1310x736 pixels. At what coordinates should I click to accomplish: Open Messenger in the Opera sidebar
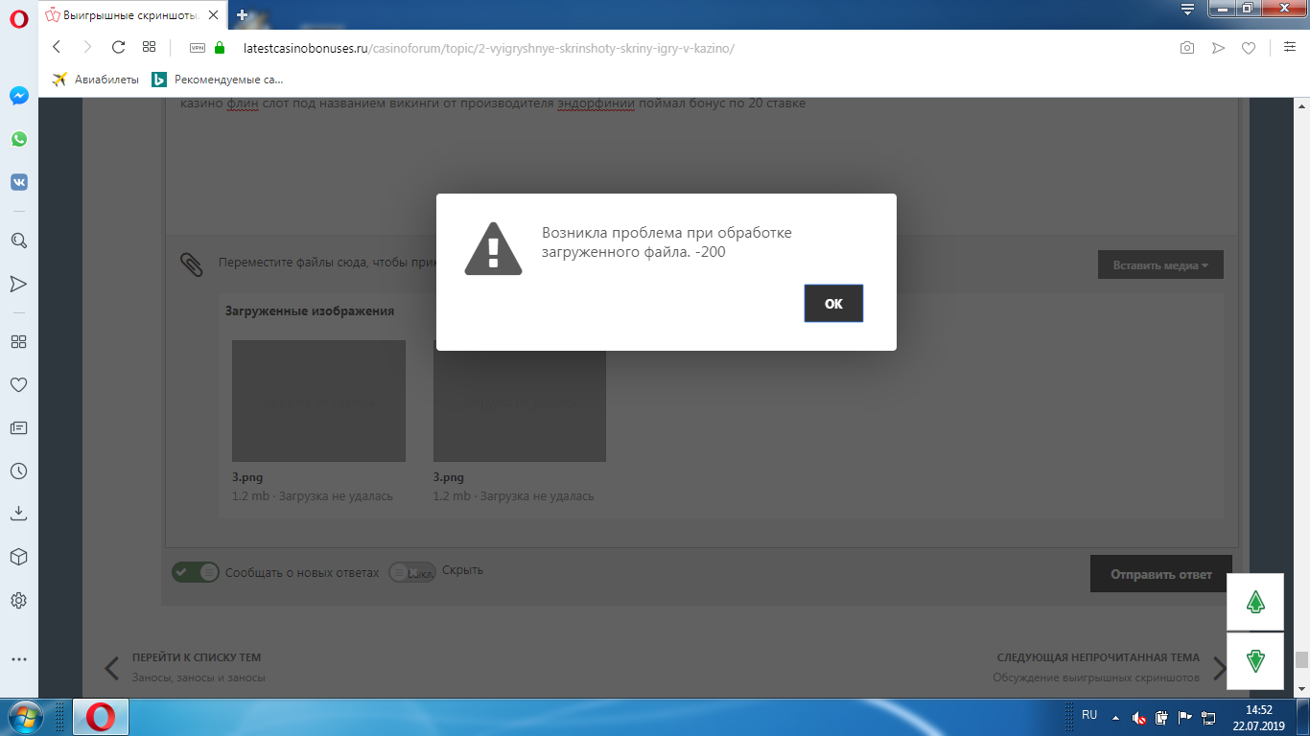[x=18, y=96]
